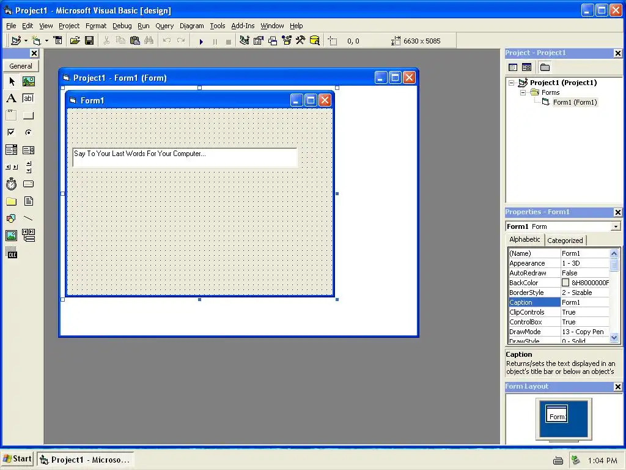626x470 pixels.
Task: Click Add Standard EXE Project toolbar icon
Action: pyautogui.click(x=16, y=41)
